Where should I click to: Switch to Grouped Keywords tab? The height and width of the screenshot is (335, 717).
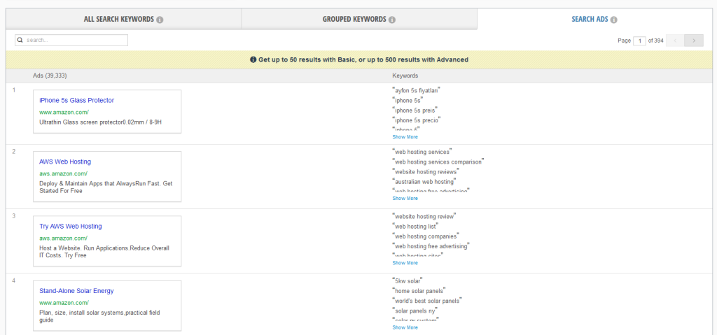[x=359, y=19]
